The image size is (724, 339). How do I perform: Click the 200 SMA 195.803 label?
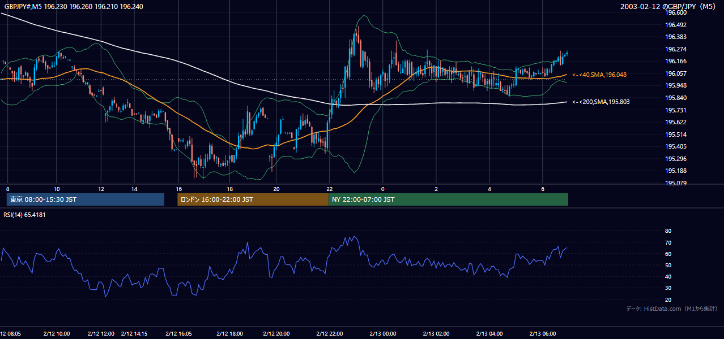click(x=601, y=102)
